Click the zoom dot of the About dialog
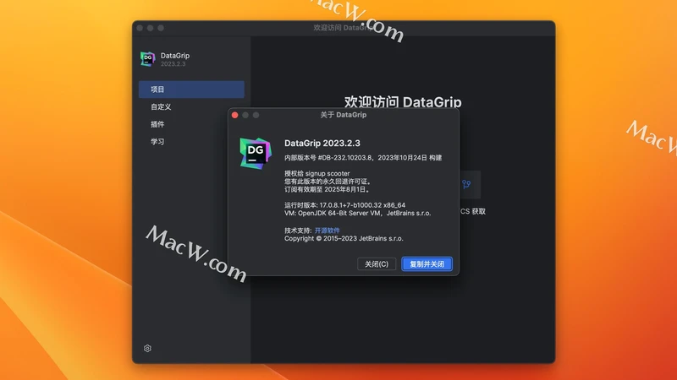This screenshot has height=380, width=677. tap(256, 114)
